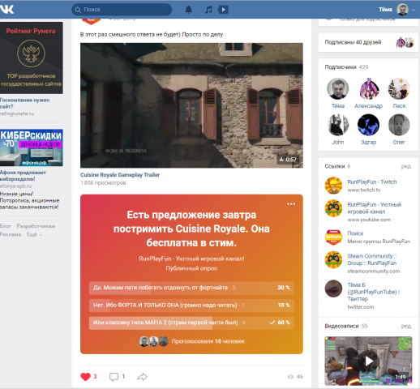Open the Steam Community group icon

tap(333, 259)
